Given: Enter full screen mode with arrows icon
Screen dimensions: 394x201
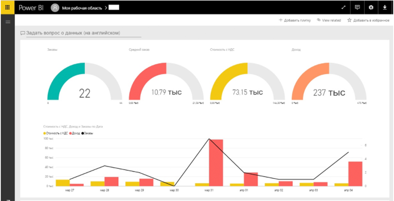Looking at the screenshot, I should pos(344,8).
